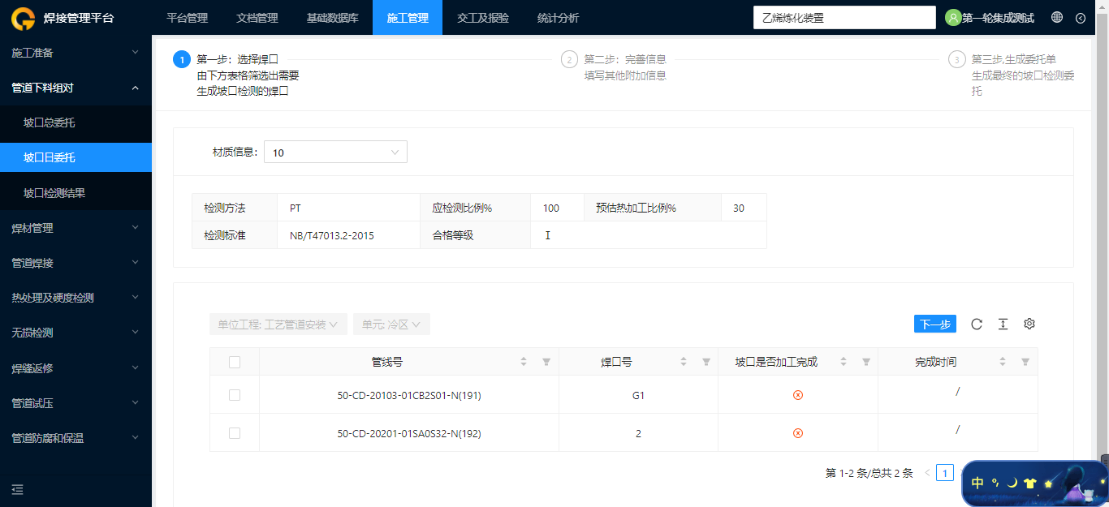Screen dimensions: 1109x507
Task: Go to pagination page 1
Action: pyautogui.click(x=944, y=473)
